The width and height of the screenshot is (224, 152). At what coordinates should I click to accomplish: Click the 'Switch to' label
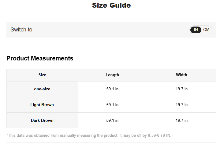pyautogui.click(x=21, y=30)
